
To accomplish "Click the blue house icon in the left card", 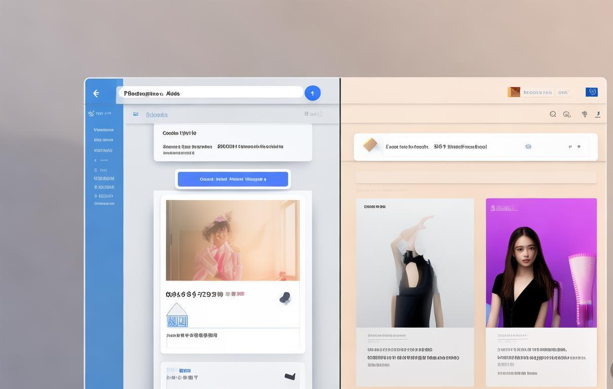I will 177,315.
